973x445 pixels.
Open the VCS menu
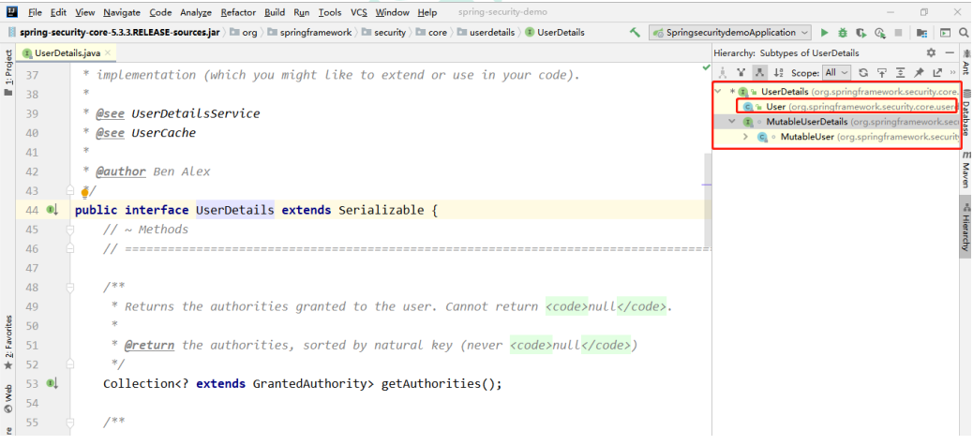359,12
